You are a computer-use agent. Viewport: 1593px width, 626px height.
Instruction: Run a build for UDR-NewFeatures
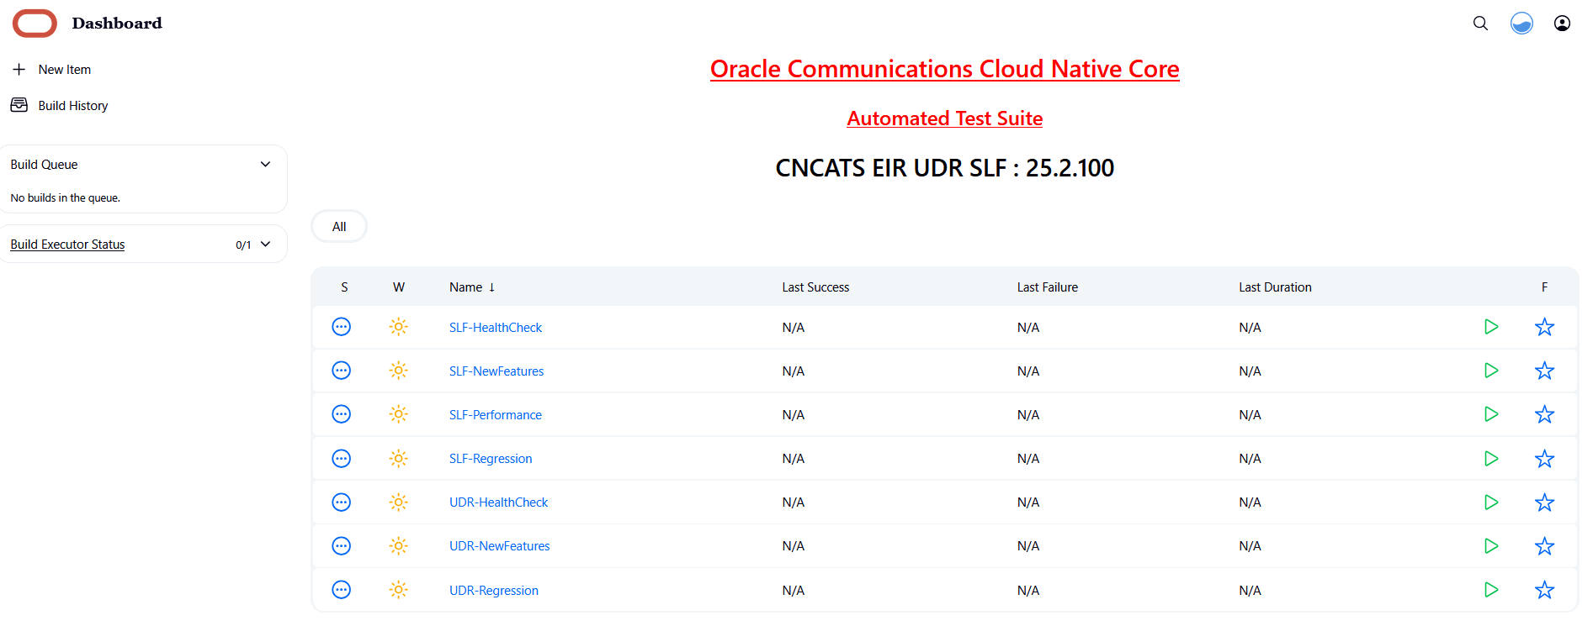(x=1491, y=546)
